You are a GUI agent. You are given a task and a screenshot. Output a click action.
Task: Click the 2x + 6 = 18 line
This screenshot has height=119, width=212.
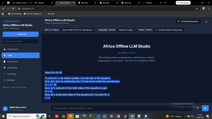(51, 85)
